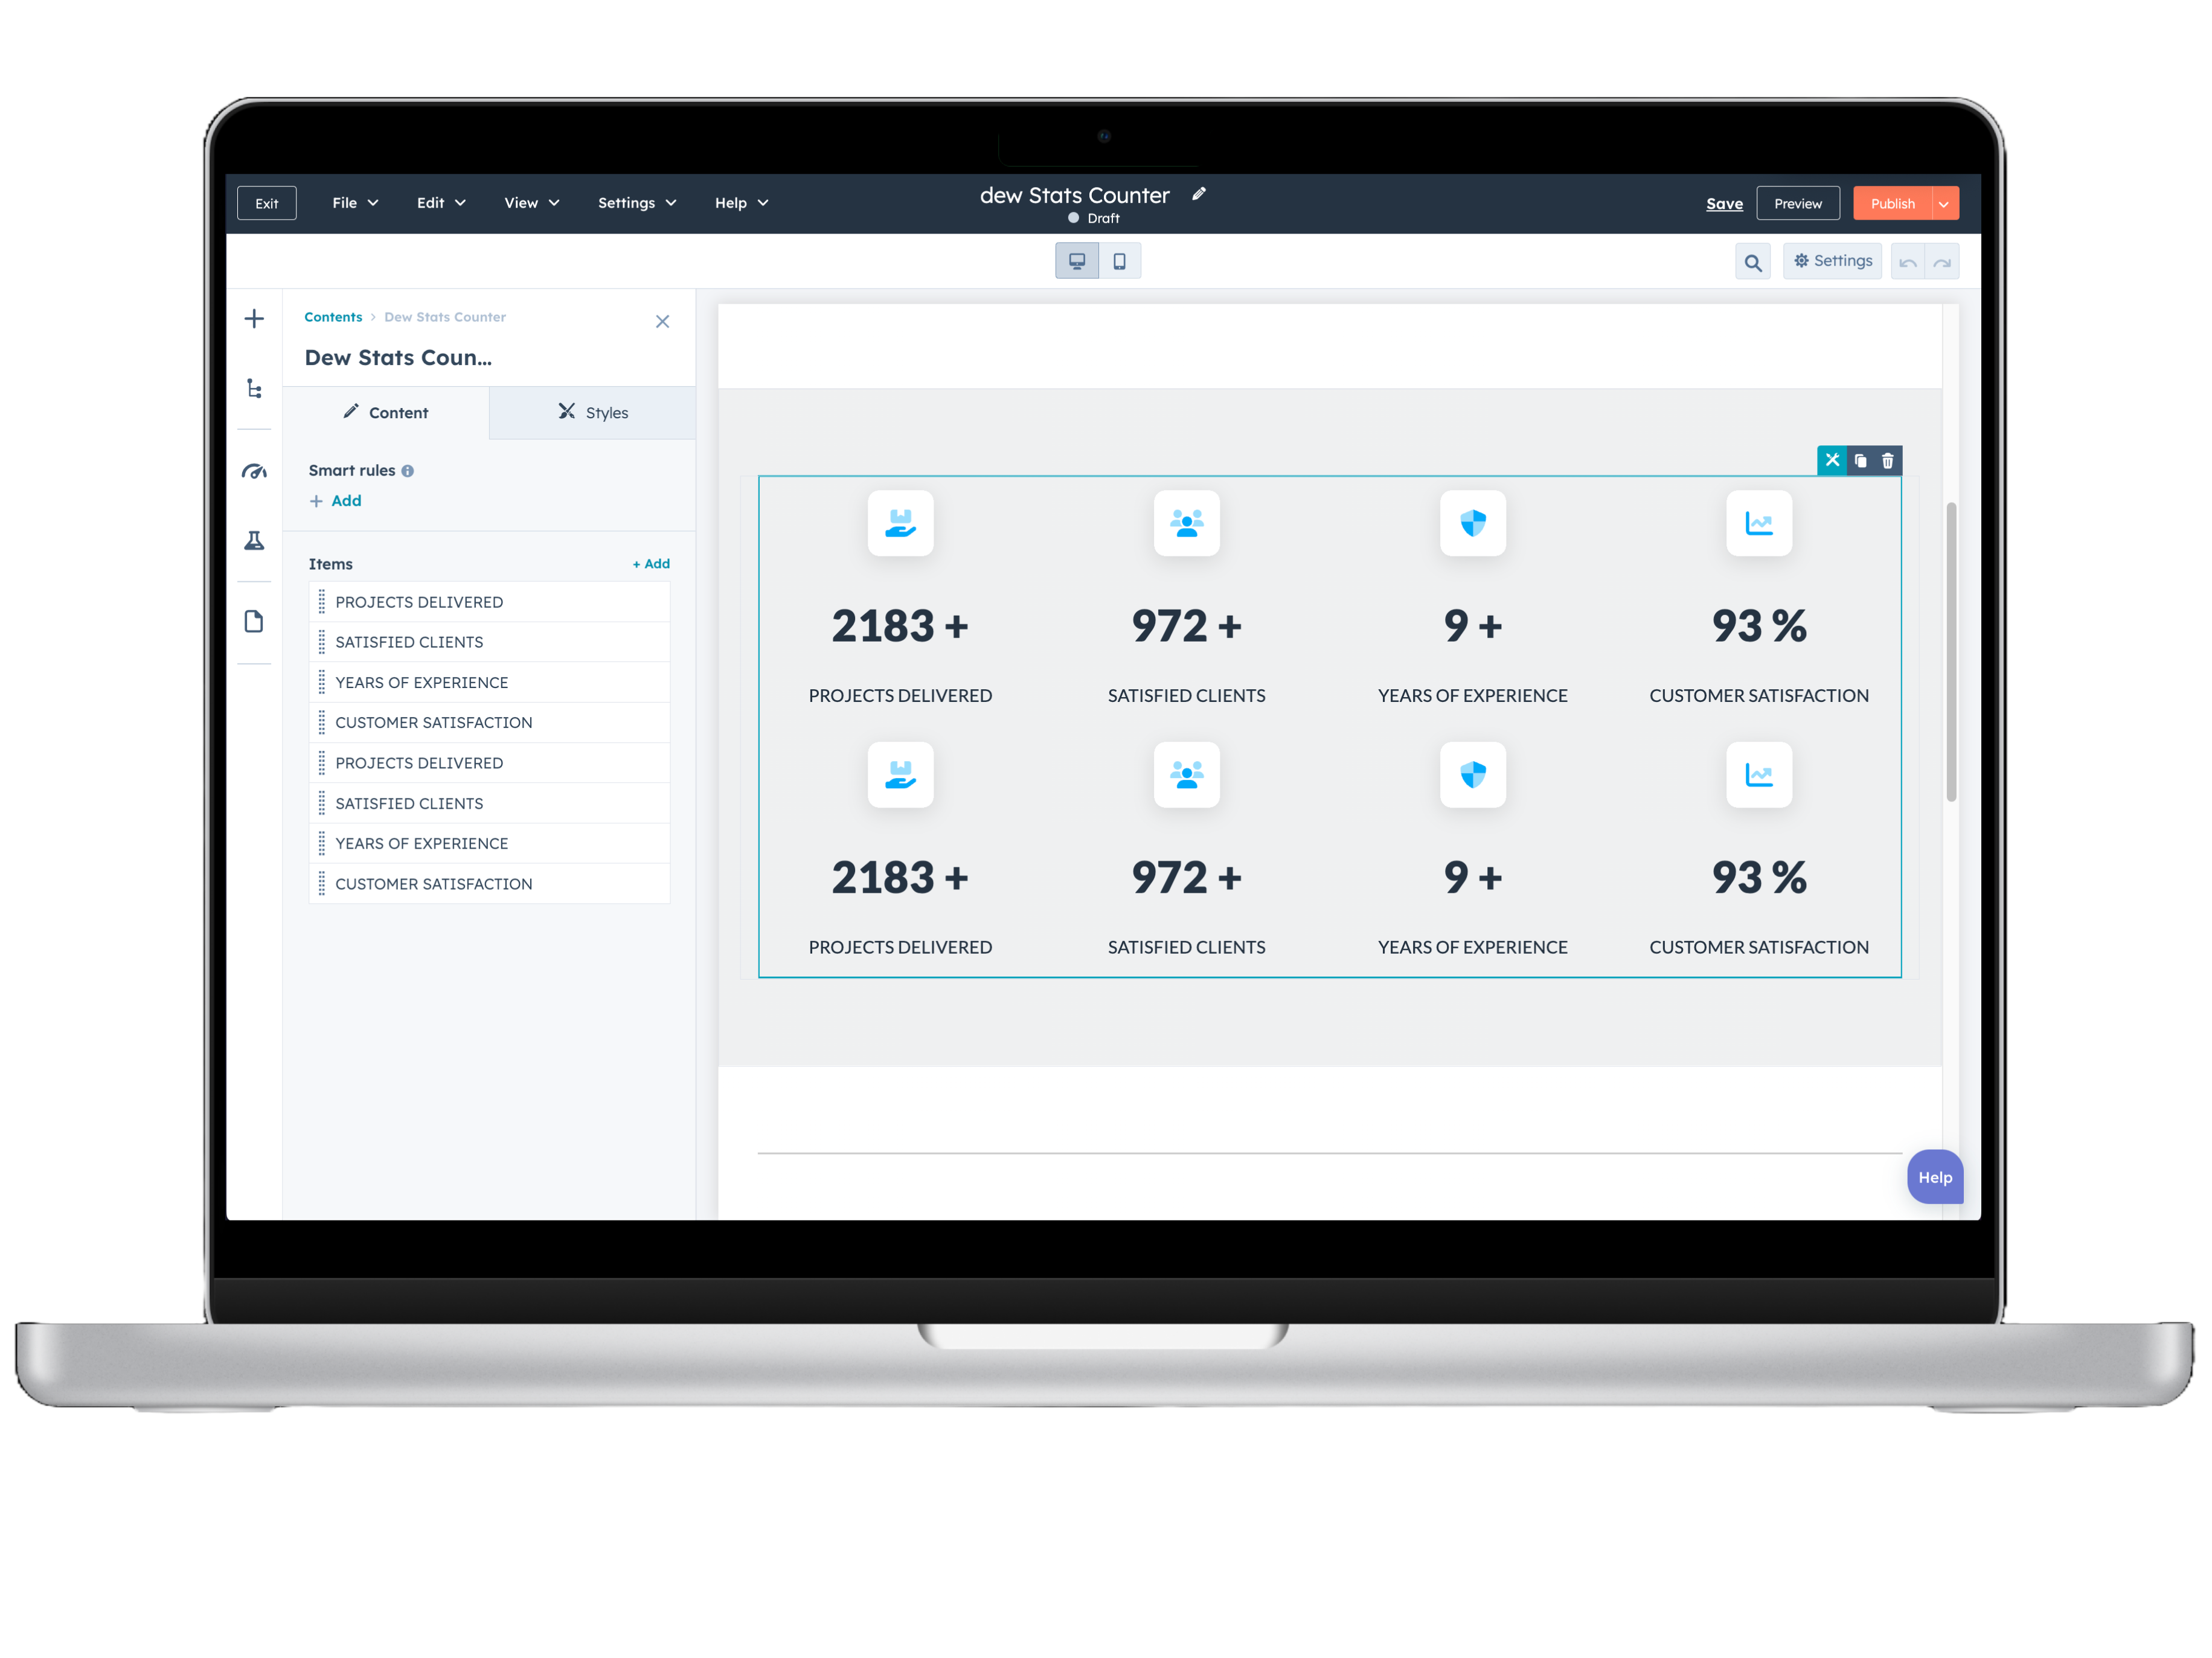
Task: Open the test flask sidebar icon
Action: (x=254, y=541)
